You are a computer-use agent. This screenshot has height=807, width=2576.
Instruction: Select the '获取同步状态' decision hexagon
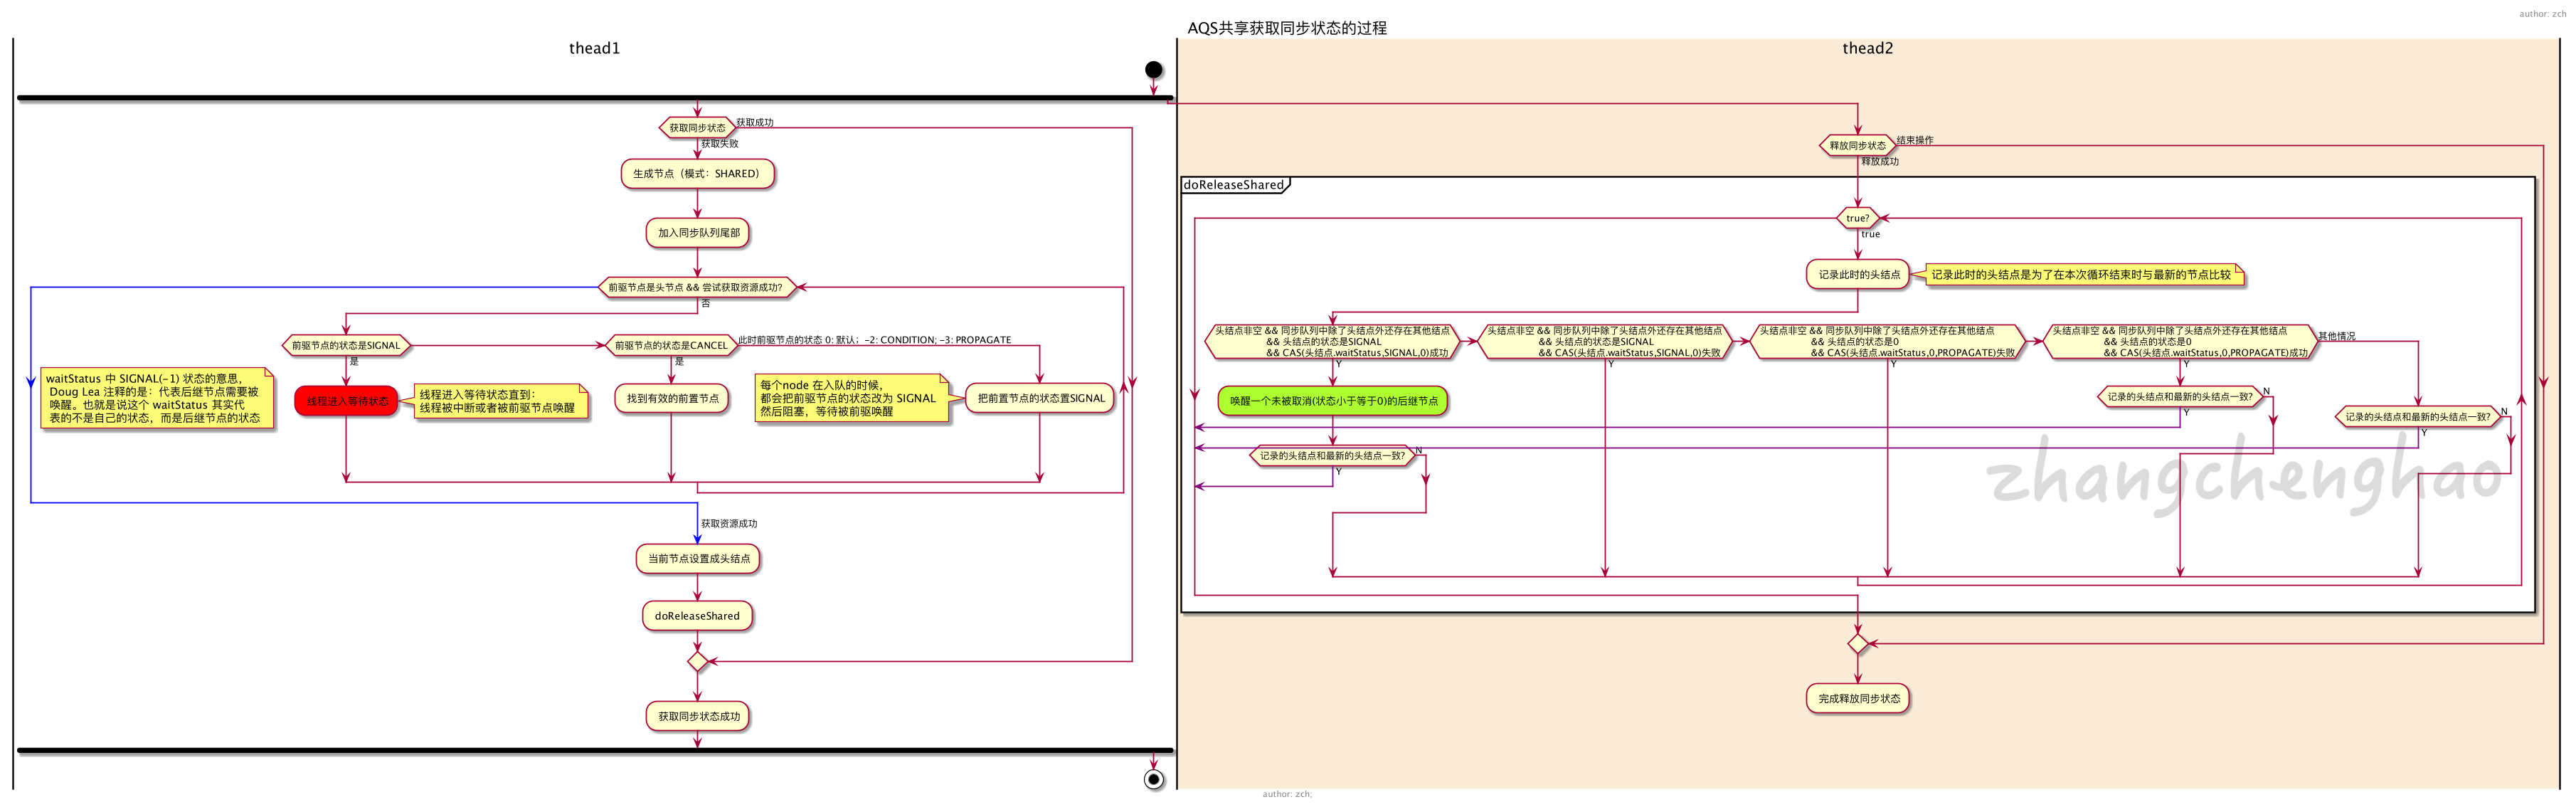(x=697, y=128)
